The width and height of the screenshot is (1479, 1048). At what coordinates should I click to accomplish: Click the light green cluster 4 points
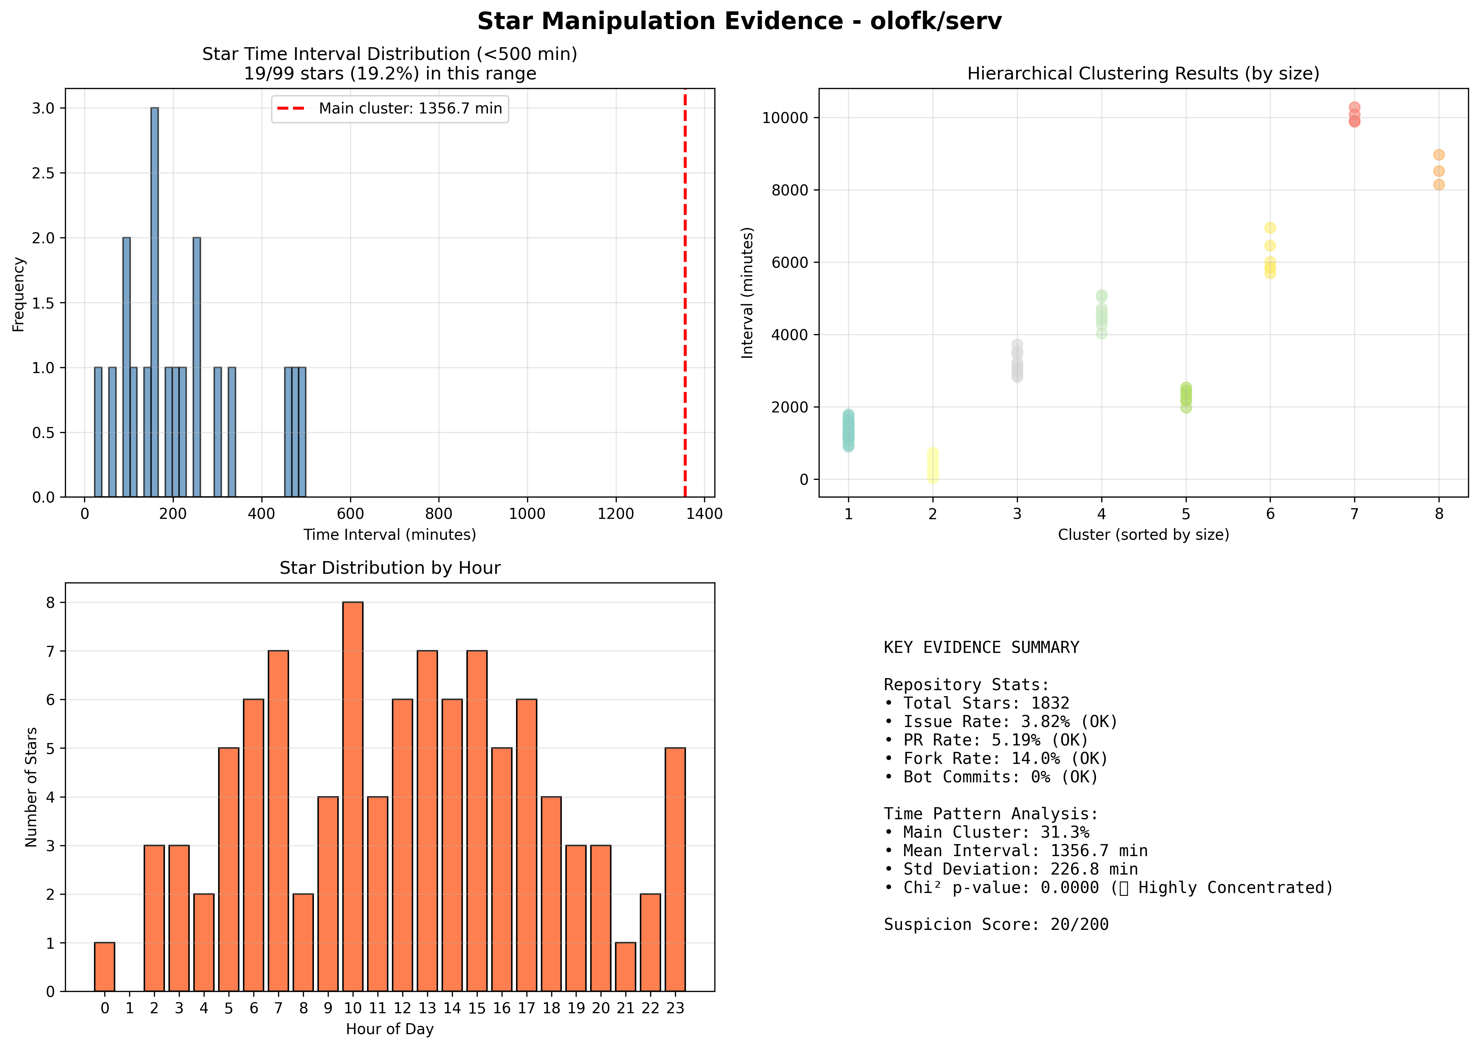tap(1102, 315)
